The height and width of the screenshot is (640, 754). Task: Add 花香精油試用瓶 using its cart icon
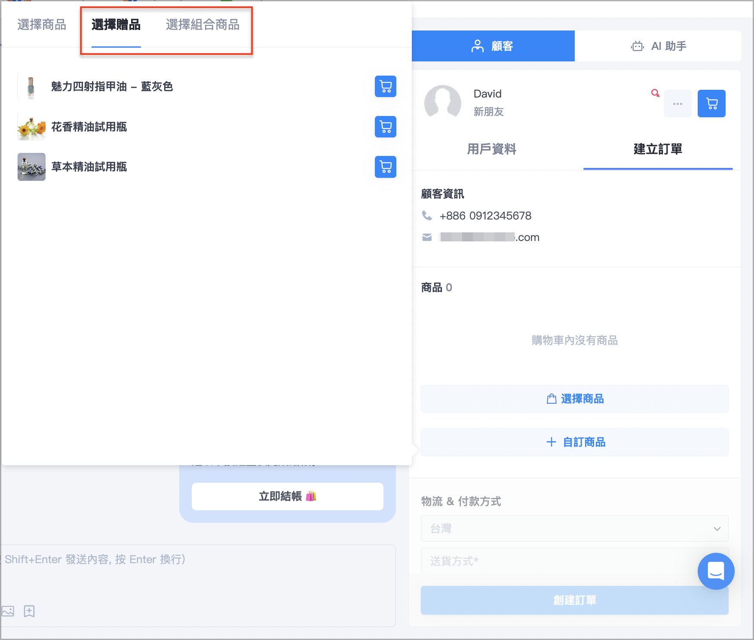pos(385,127)
